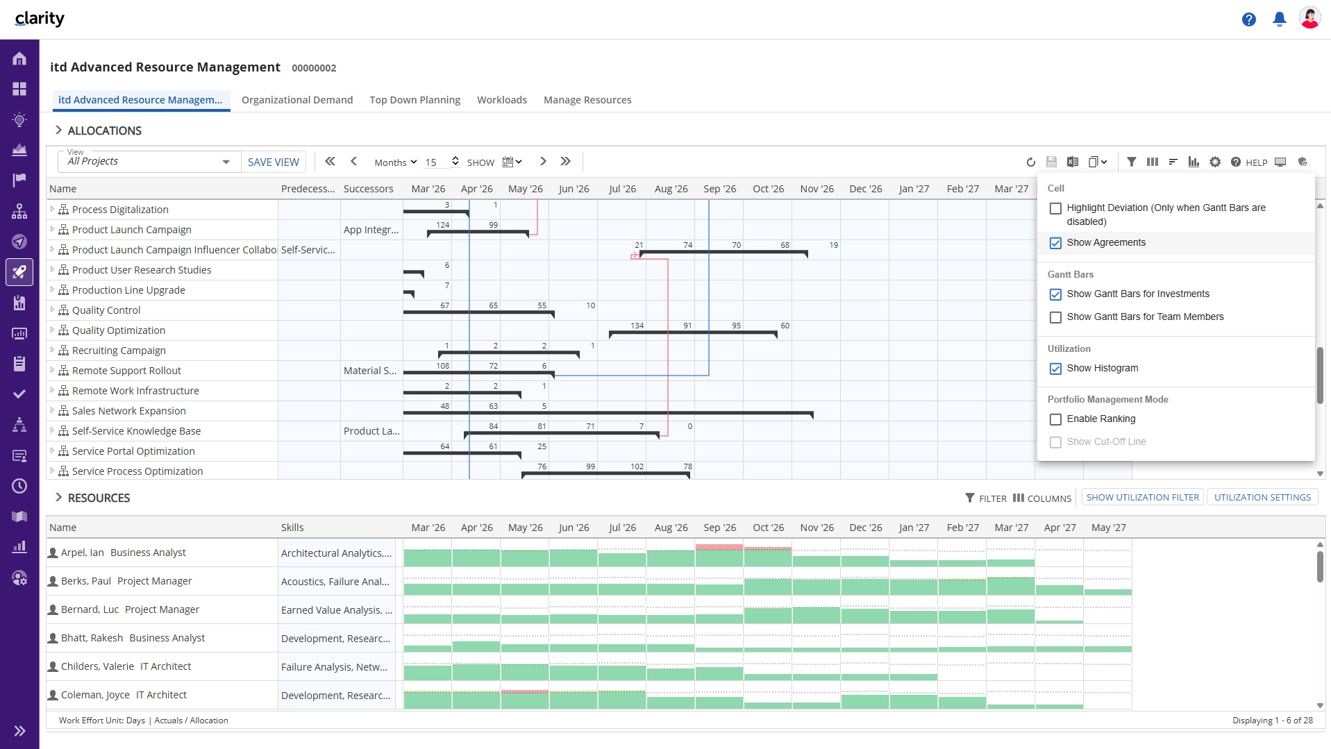
Task: Uncheck Show Histogram
Action: click(1055, 369)
